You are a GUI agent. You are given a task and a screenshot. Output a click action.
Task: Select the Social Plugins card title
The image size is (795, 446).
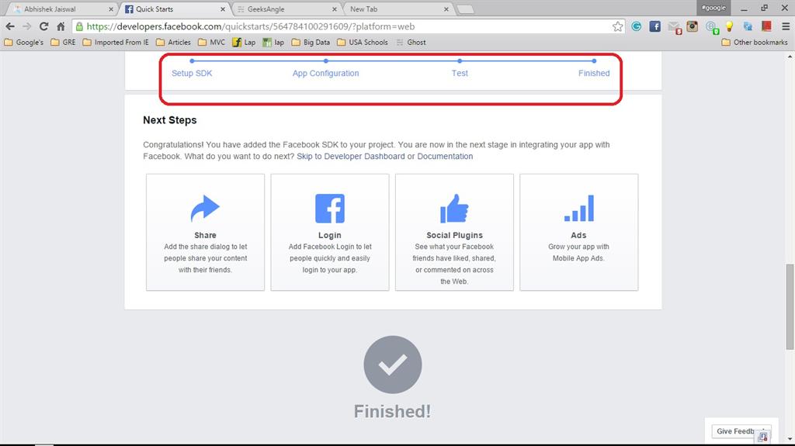pyautogui.click(x=454, y=235)
